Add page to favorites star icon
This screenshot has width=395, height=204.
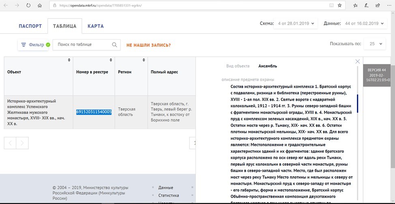coord(339,5)
